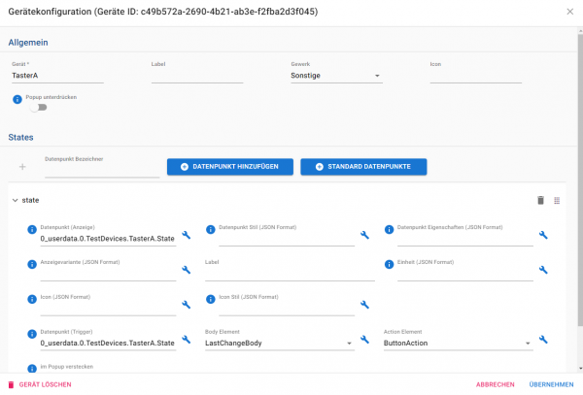Click STANDARD DATENPUNKTE button
This screenshot has height=395, width=583.
point(363,167)
